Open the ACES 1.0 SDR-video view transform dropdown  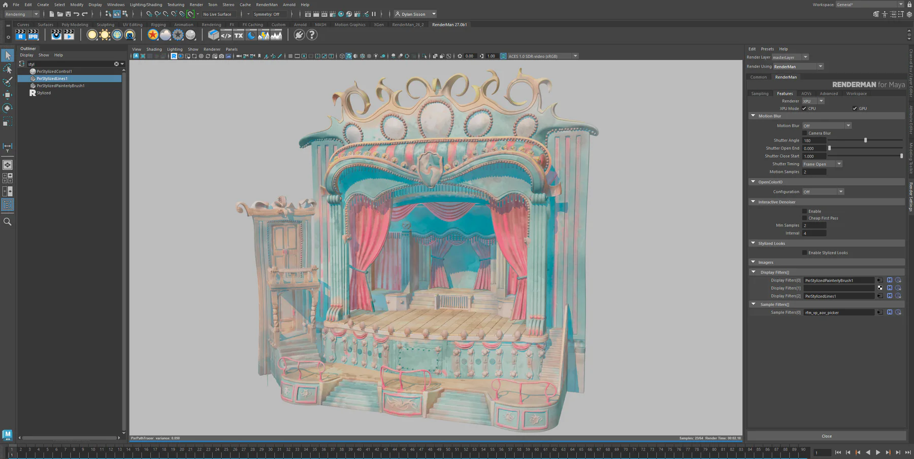click(543, 56)
